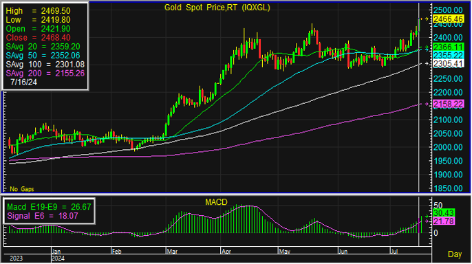Click the magenta 21.78 signal value tag
The height and width of the screenshot is (264, 472).
point(443,221)
